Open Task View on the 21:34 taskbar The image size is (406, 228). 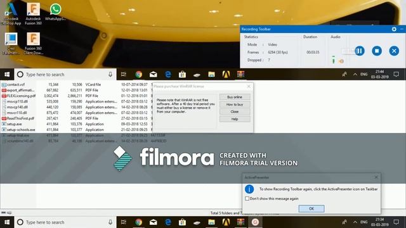[124, 222]
